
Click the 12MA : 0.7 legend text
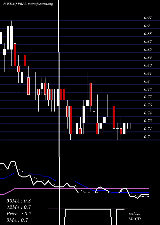tap(19, 207)
